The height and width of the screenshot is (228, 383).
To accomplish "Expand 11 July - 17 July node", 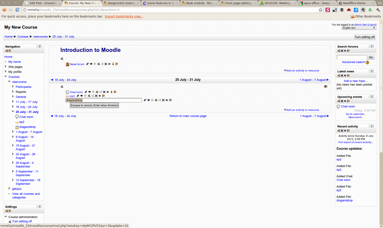I will 13,102.
